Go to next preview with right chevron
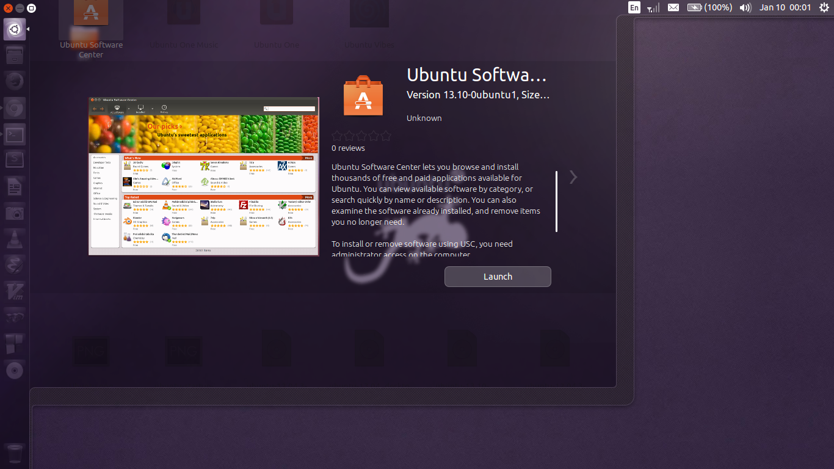Viewport: 834px width, 469px height. tap(573, 177)
